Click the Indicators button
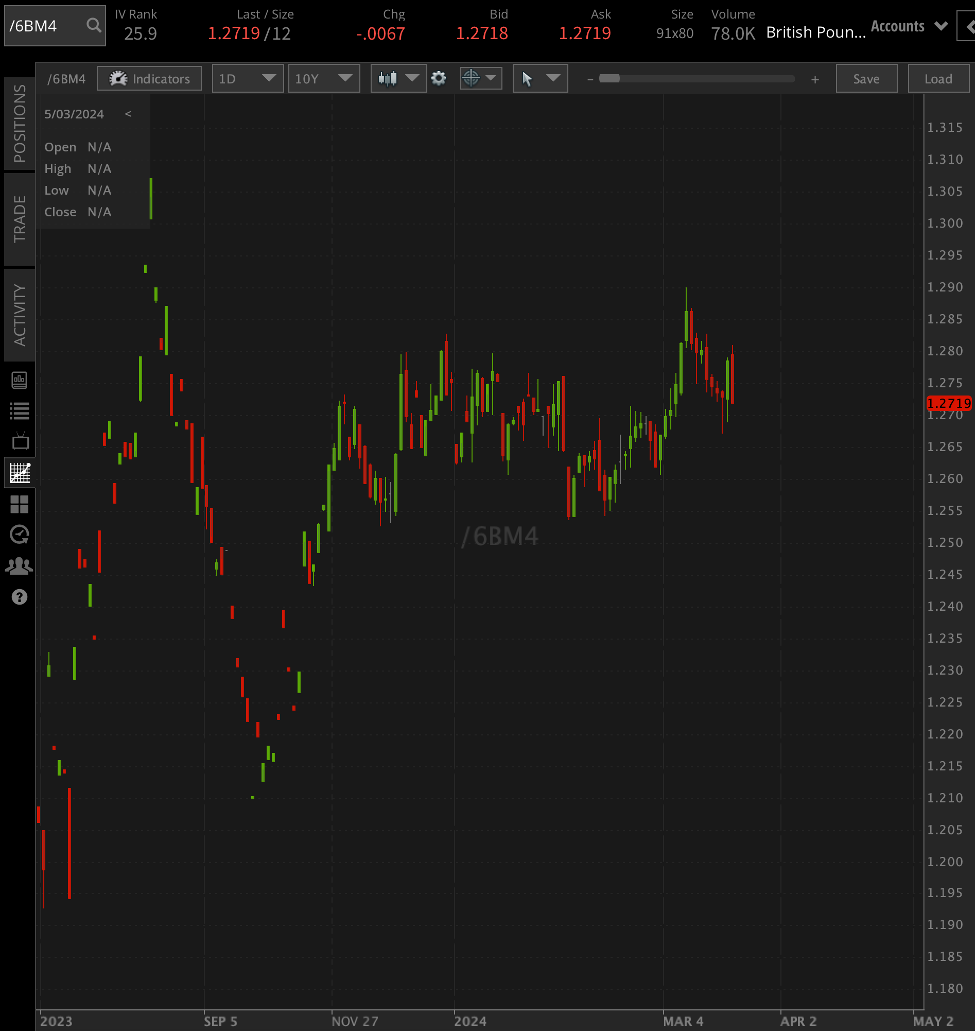Viewport: 975px width, 1031px height. pyautogui.click(x=149, y=78)
